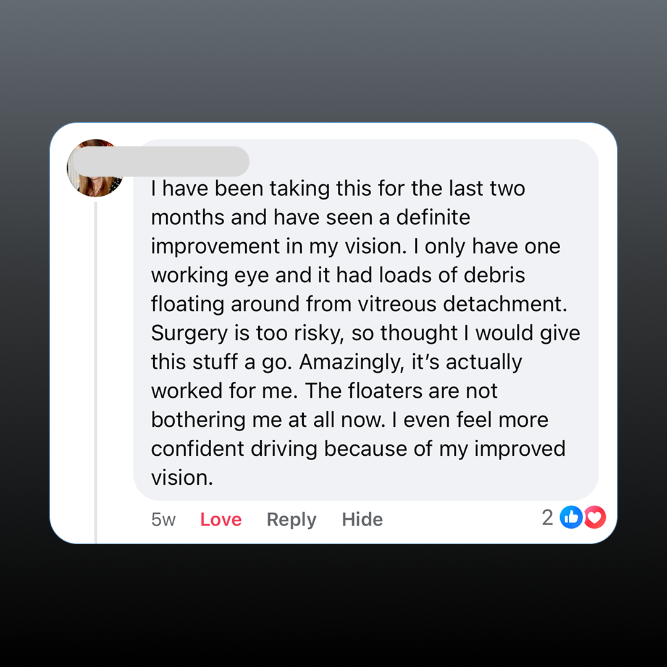Viewport: 667px width, 667px height.
Task: Reply to the comment
Action: click(291, 519)
